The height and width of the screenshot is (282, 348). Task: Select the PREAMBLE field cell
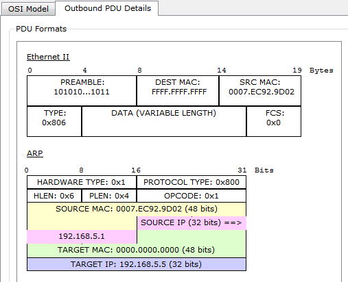click(x=82, y=90)
